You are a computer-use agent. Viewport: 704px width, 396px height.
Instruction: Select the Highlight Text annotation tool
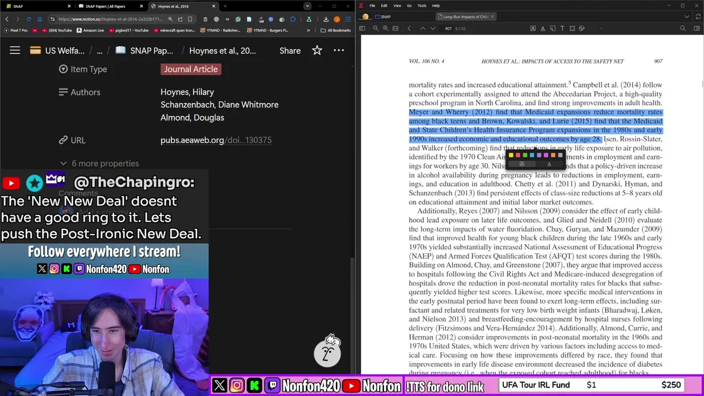pyautogui.click(x=533, y=28)
